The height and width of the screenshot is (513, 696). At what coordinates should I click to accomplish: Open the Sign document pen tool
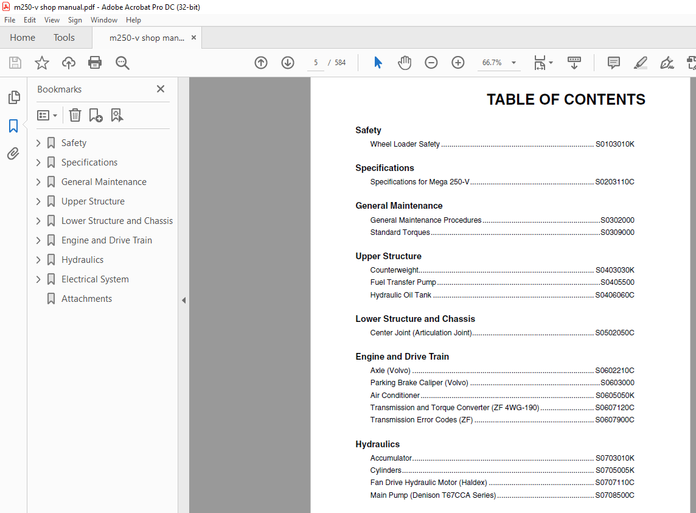click(x=667, y=63)
